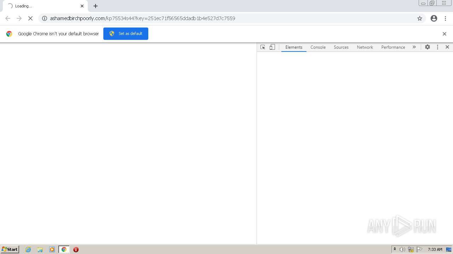Dismiss the default browser infobar

pos(445,34)
